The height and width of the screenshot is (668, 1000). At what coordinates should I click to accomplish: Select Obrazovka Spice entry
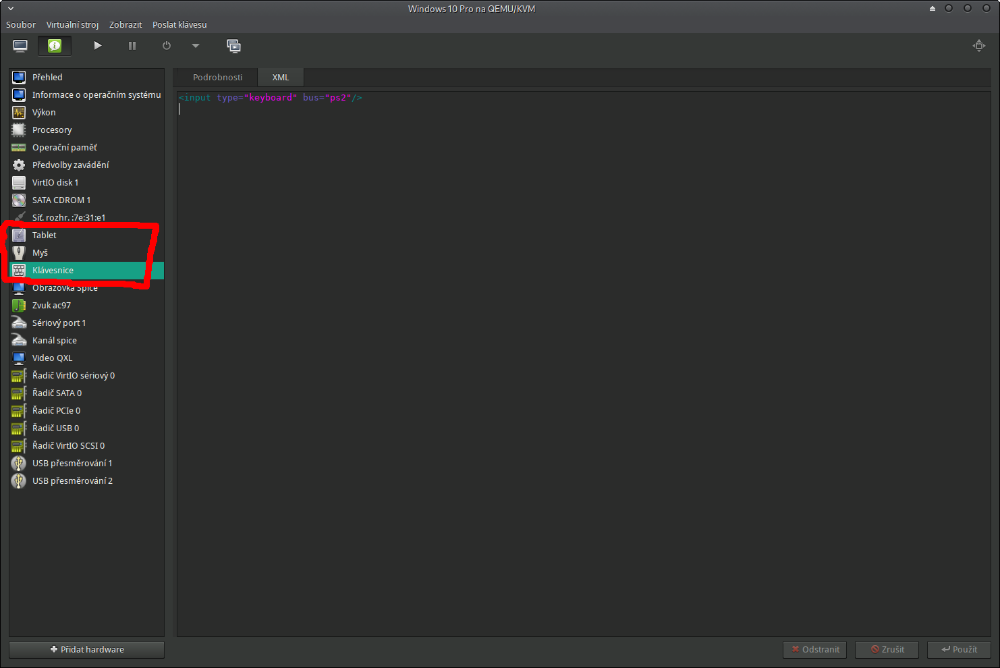point(86,288)
